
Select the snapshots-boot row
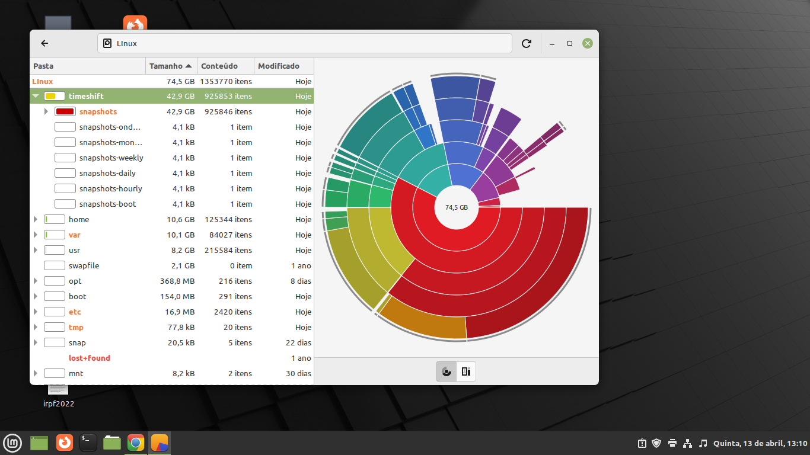point(171,204)
